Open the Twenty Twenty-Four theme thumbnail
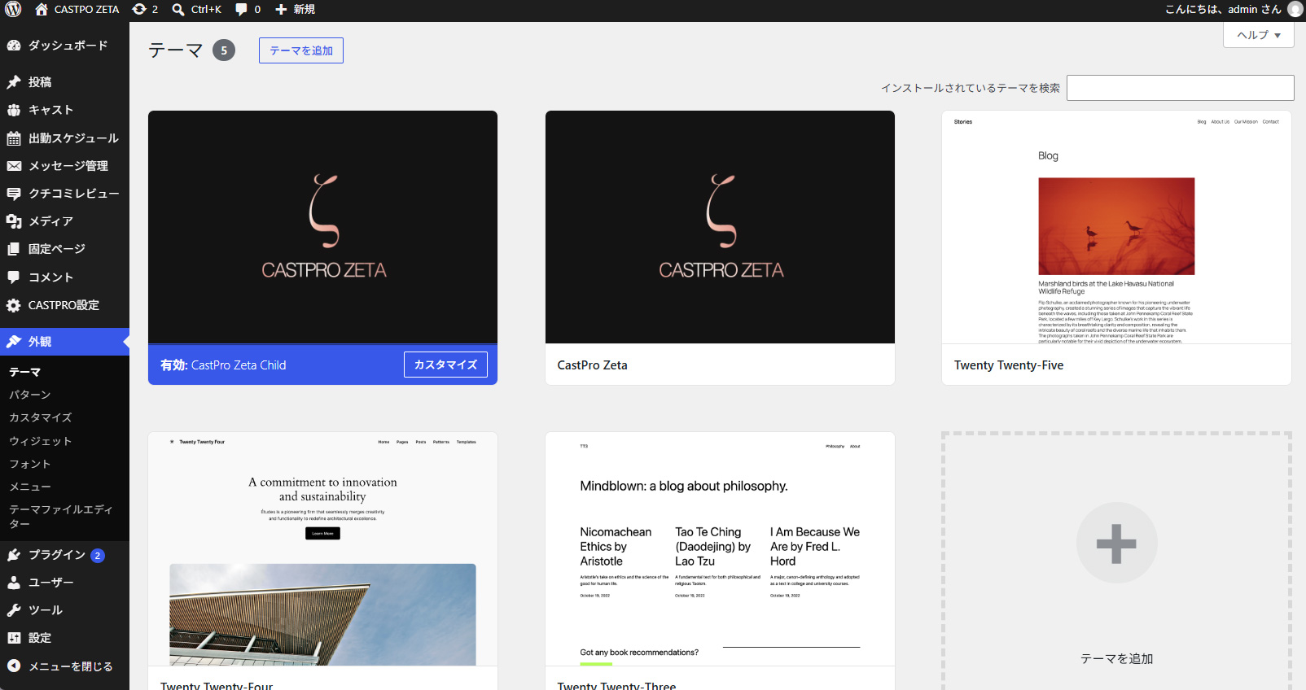 point(322,549)
